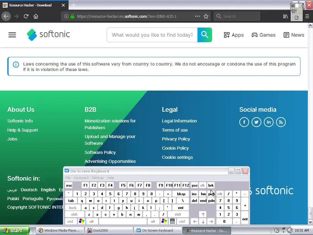
Task: Open the File menu of On-Screen Keyboard
Action: (x=68, y=178)
